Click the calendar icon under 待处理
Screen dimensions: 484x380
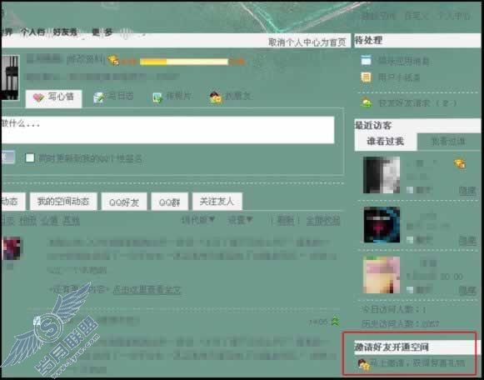tap(366, 60)
